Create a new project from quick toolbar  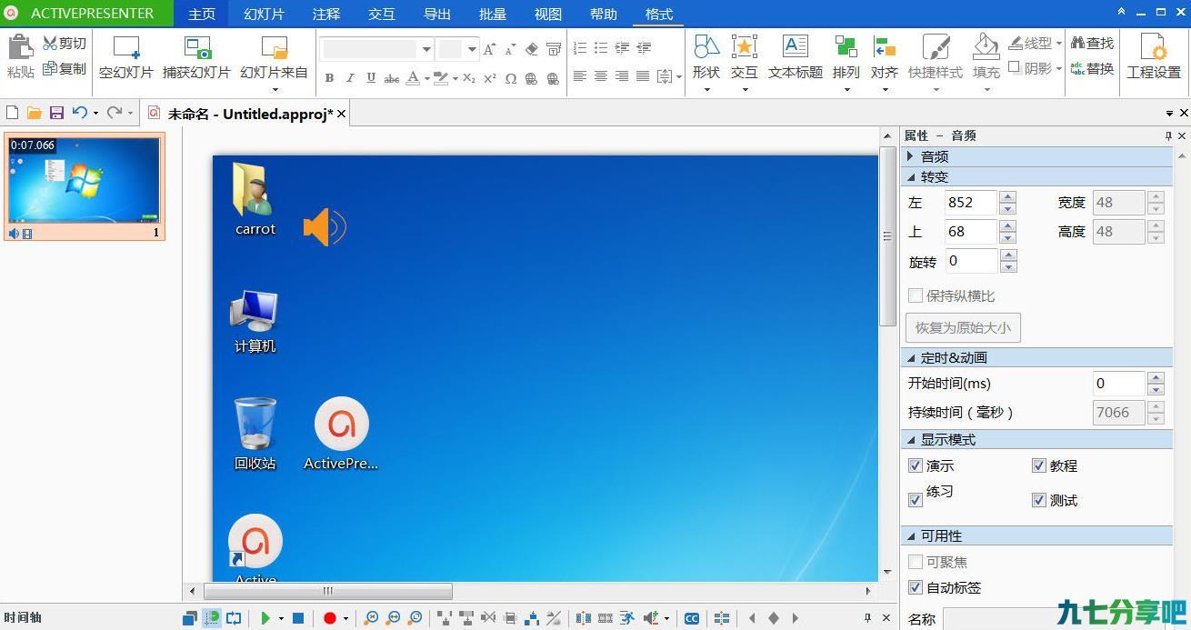point(12,113)
